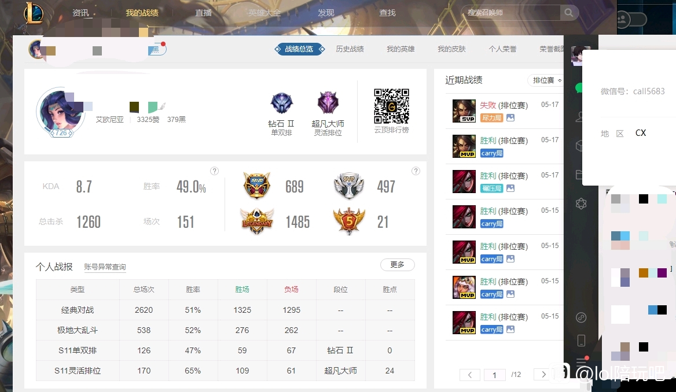Screen dimensions: 676x392
Task: Click the 3325赞 likes count
Action: click(148, 119)
